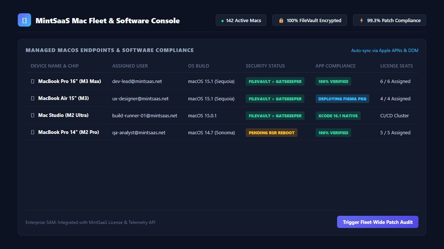Click the Security Status column header
This screenshot has width=444, height=249.
(x=265, y=66)
